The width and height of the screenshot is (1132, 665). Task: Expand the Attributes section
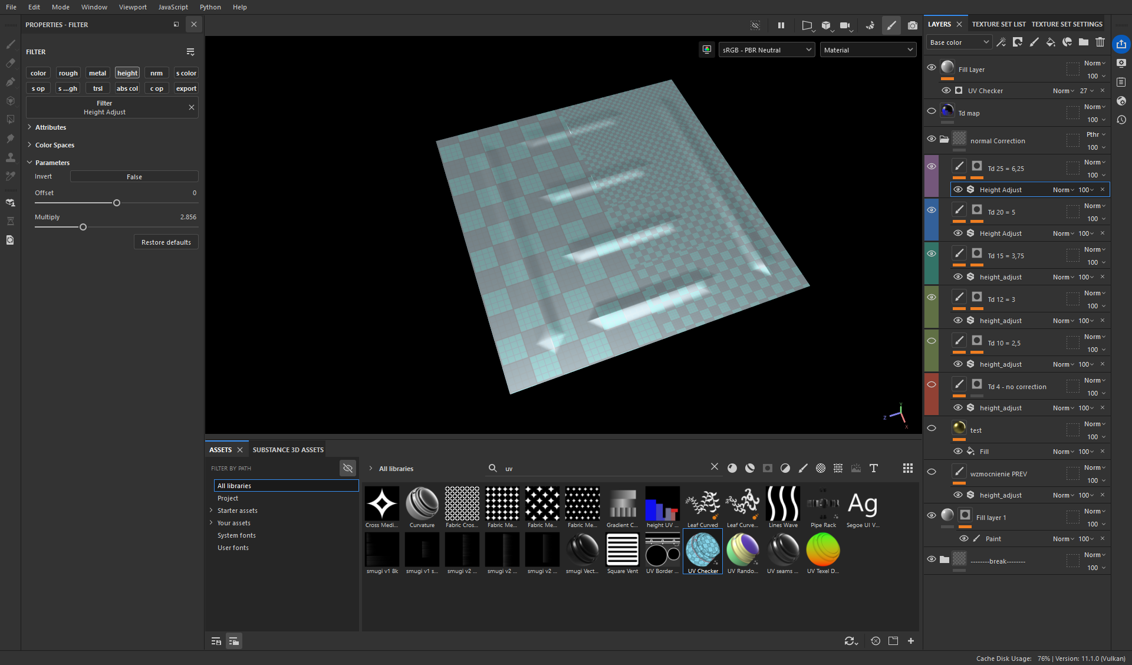[x=50, y=127]
